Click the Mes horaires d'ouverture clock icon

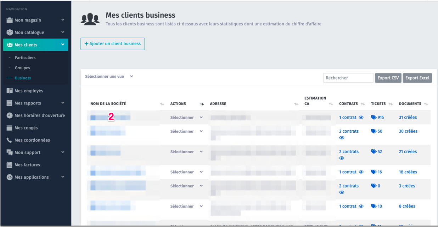point(10,115)
